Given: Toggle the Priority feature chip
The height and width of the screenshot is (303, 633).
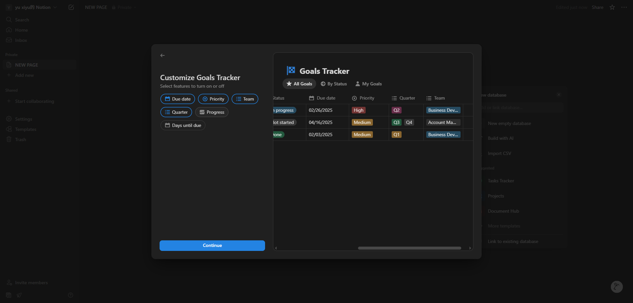Looking at the screenshot, I should point(213,99).
